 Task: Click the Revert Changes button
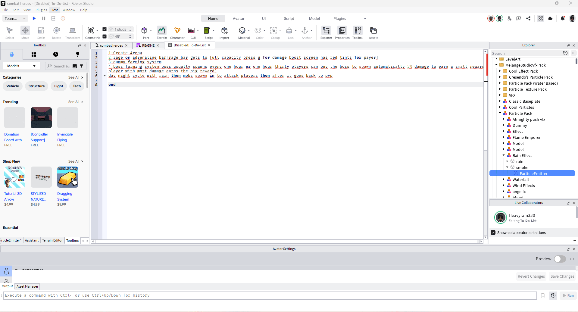[x=531, y=276]
